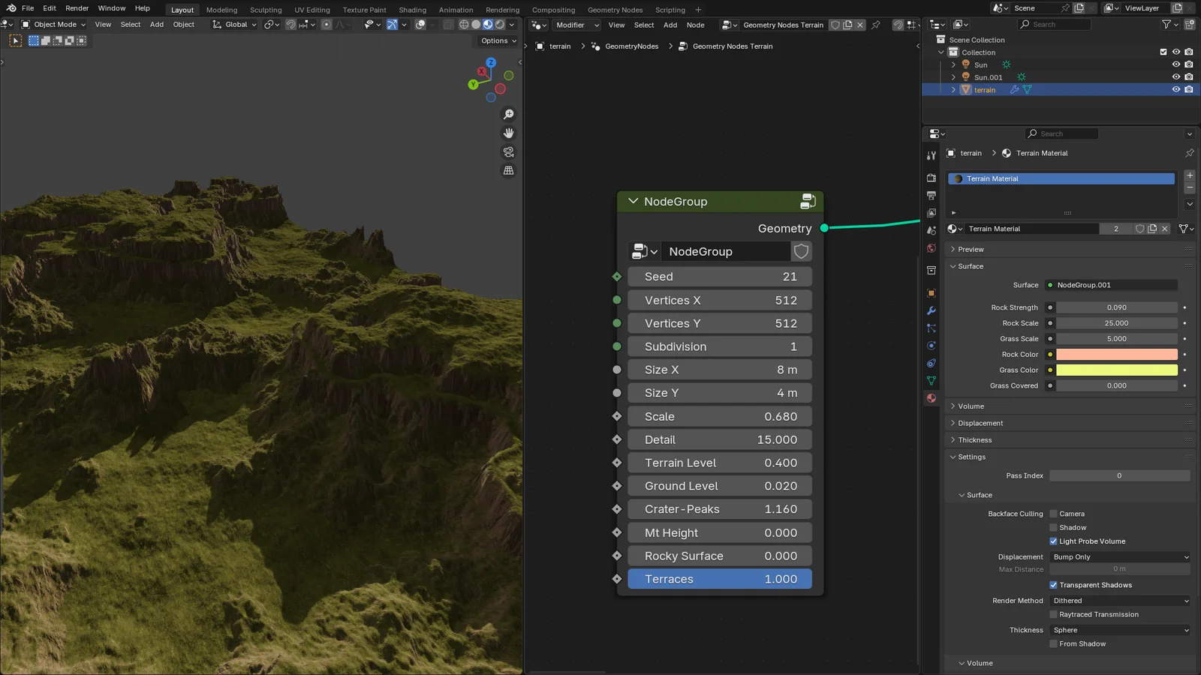Click the Search field in the Outliner
Image resolution: width=1201 pixels, height=675 pixels.
1054,24
